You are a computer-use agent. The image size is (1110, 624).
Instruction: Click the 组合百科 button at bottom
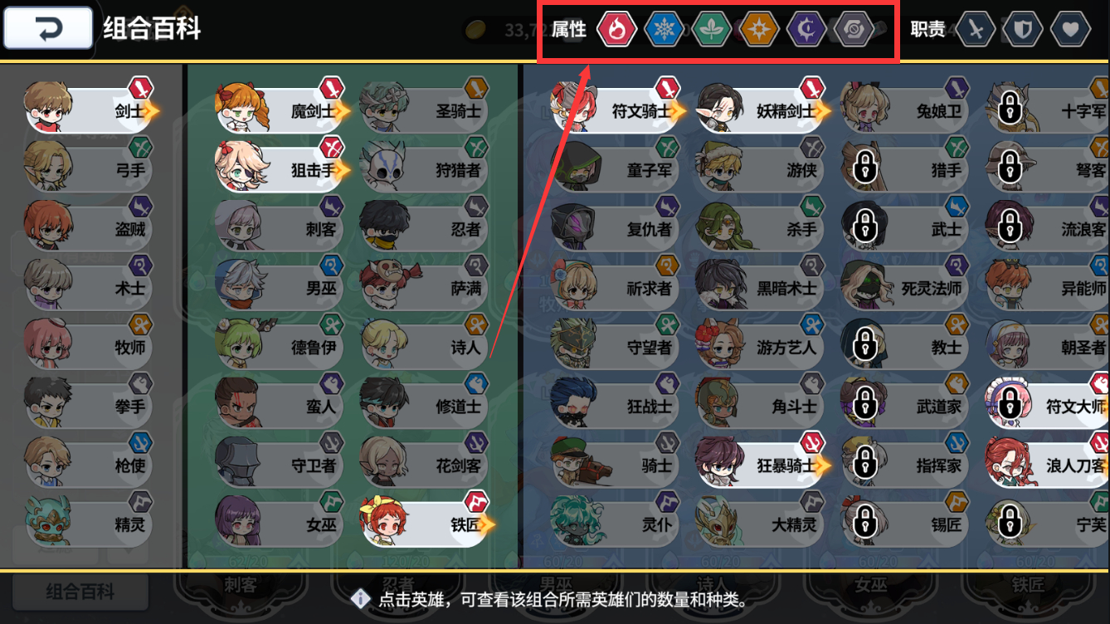point(80,592)
